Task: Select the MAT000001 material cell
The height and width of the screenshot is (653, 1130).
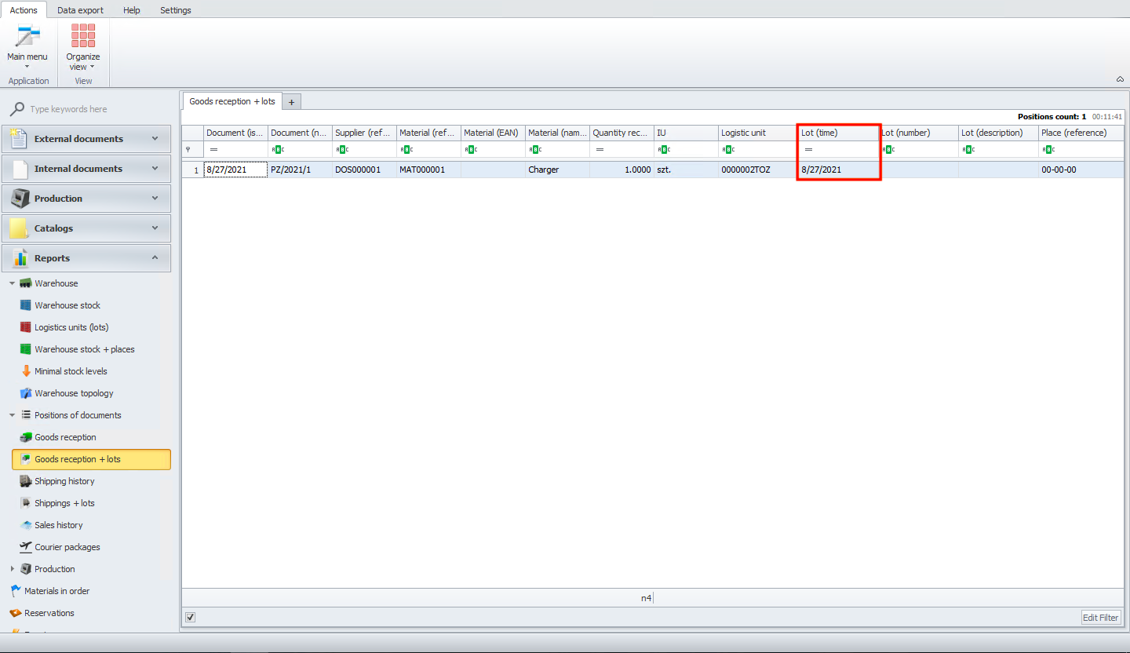Action: pyautogui.click(x=428, y=170)
